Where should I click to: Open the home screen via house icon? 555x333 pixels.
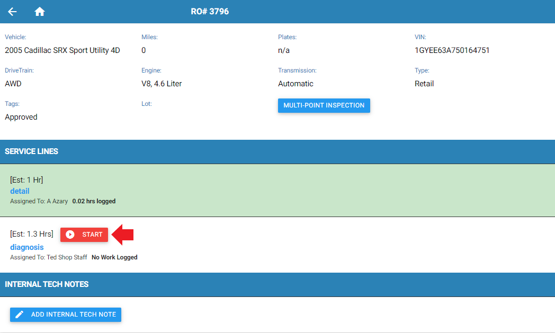point(40,12)
